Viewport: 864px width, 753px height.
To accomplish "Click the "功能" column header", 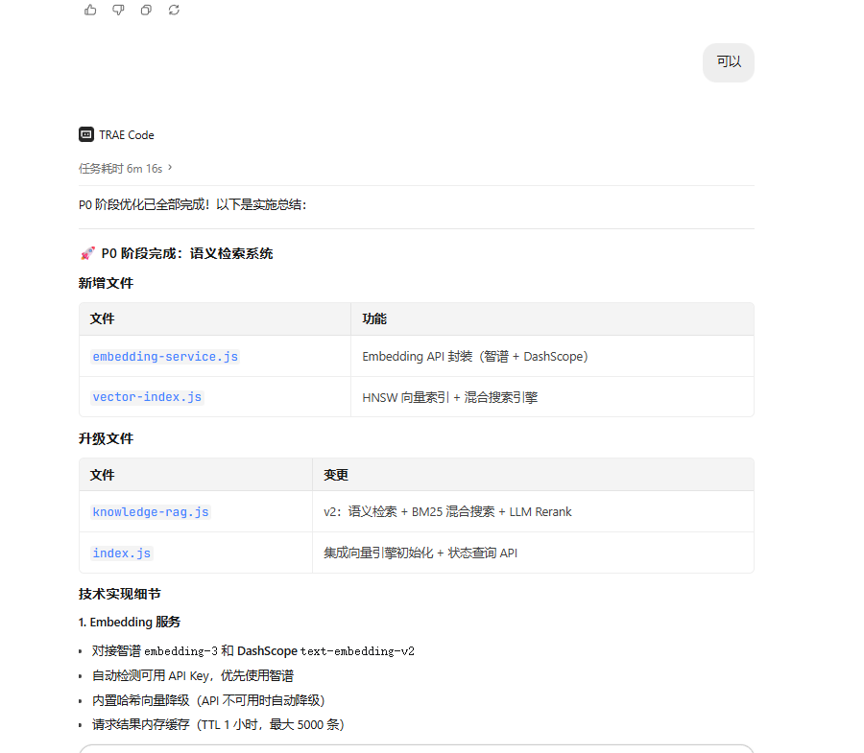I will (374, 318).
